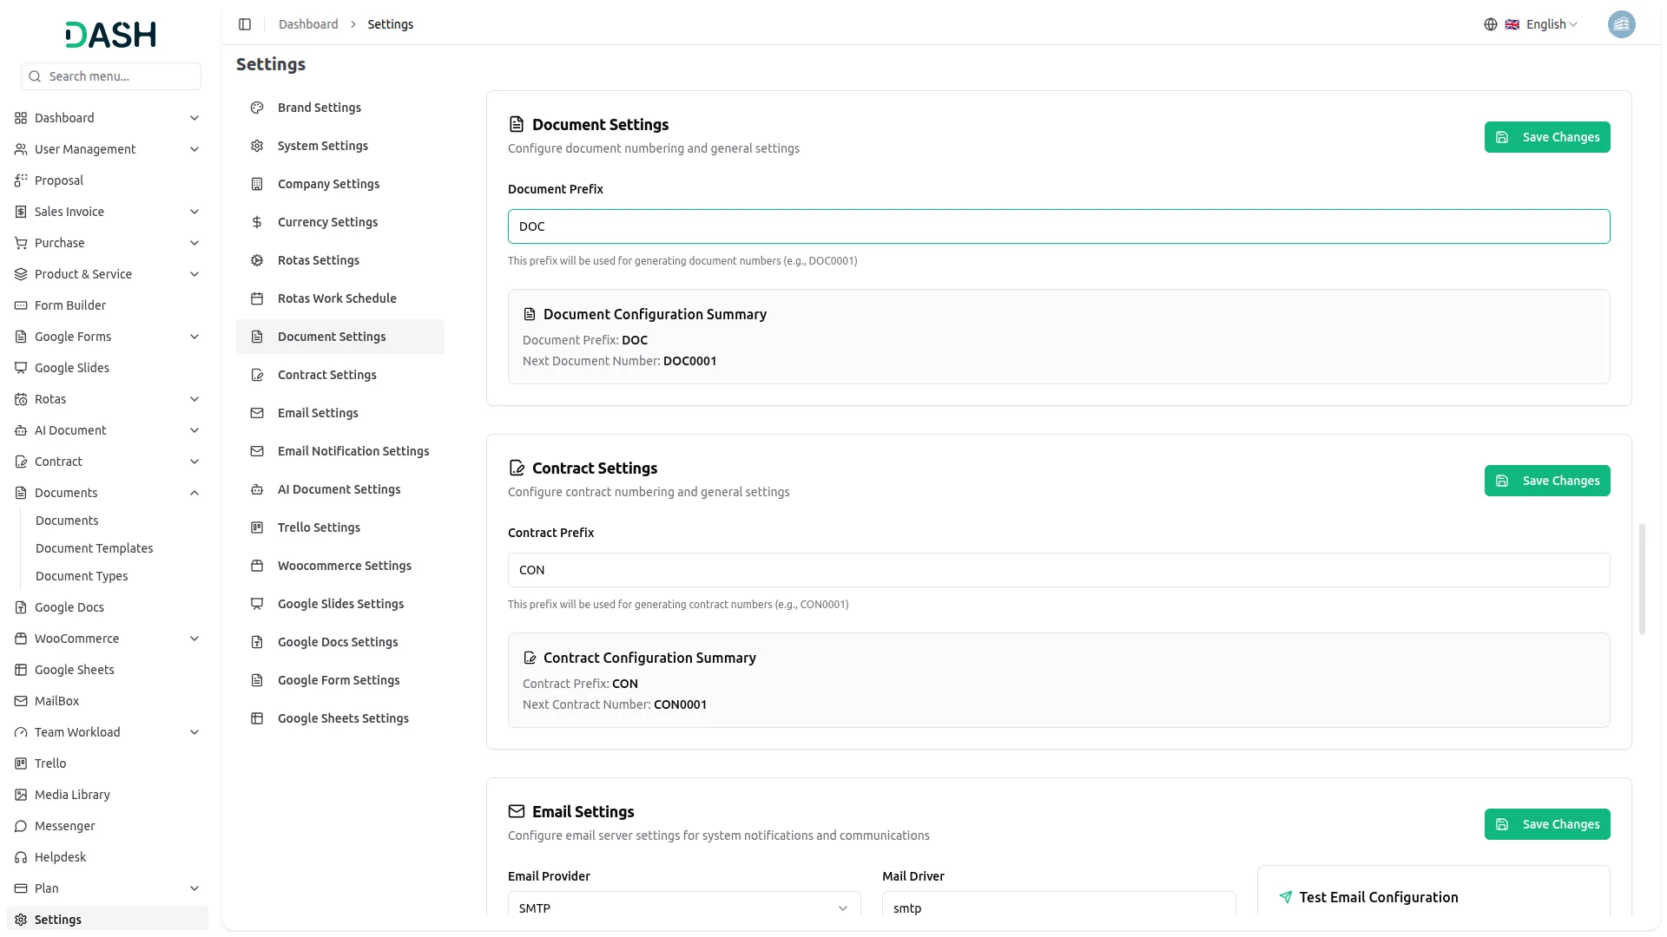Switch to Rotas Work Schedule settings
Screen dimensions: 1667x937
point(337,298)
